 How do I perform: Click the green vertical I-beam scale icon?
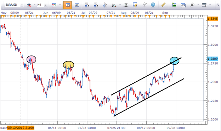point(126,5)
